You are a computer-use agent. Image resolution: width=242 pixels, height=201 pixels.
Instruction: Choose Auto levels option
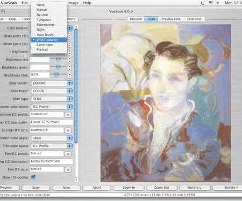[x=49, y=35]
